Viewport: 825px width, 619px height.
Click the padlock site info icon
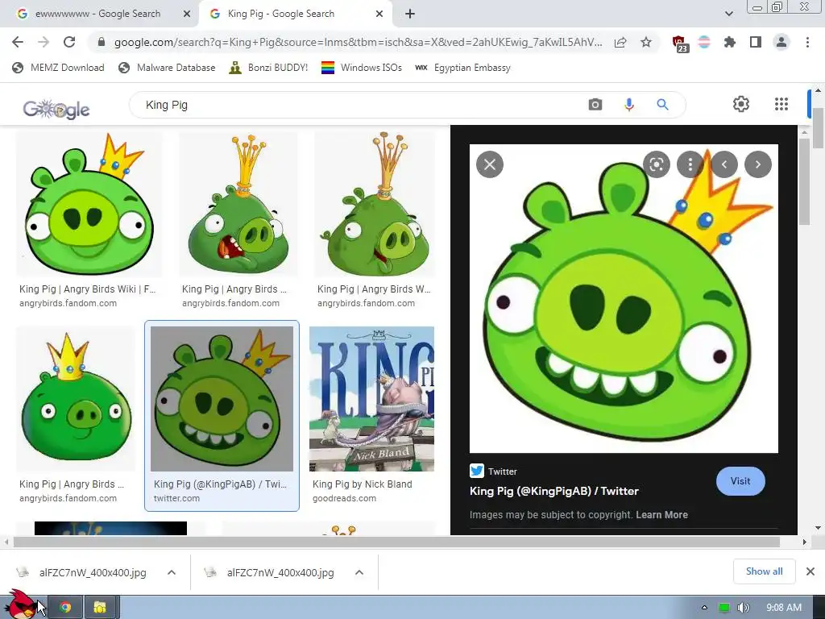[102, 42]
